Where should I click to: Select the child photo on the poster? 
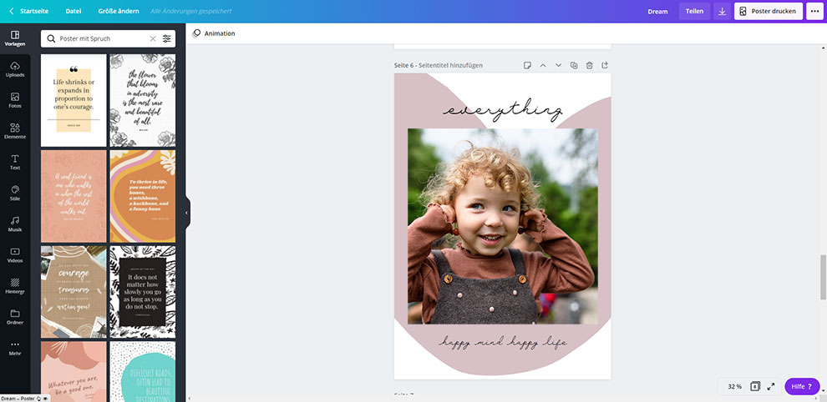click(503, 226)
